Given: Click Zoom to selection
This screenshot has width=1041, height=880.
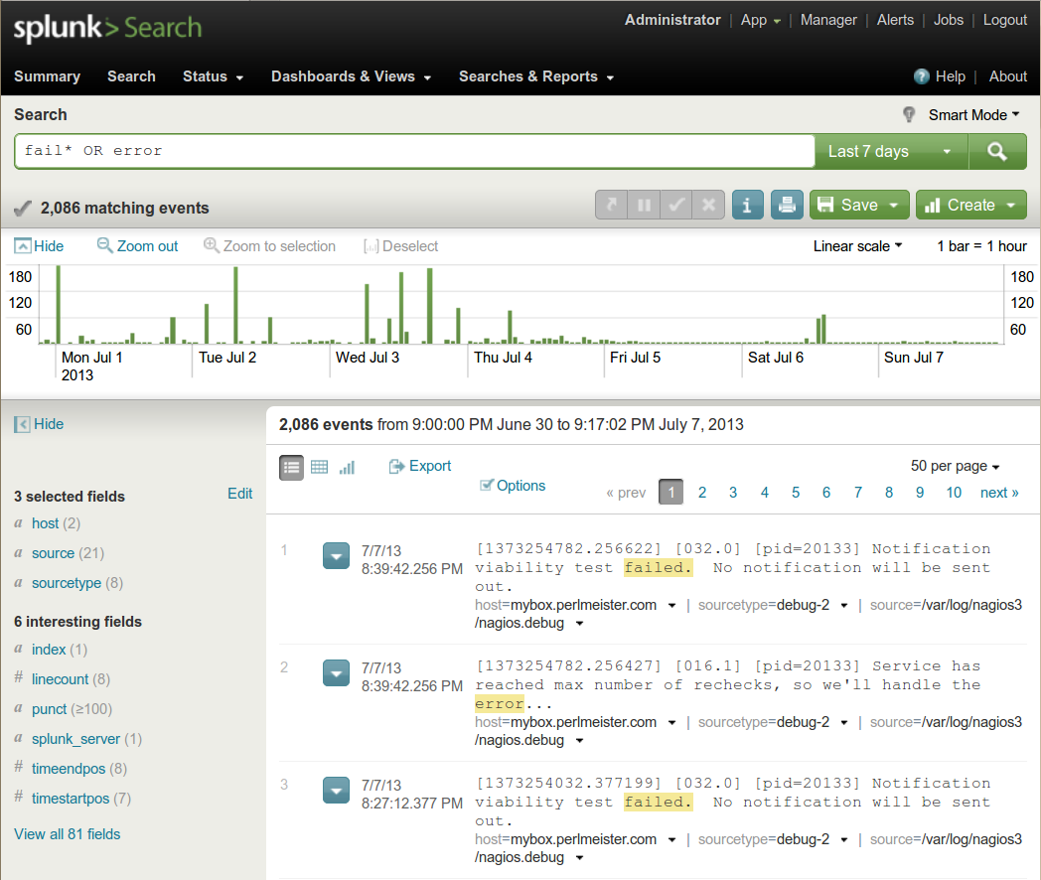Looking at the screenshot, I should tap(269, 246).
